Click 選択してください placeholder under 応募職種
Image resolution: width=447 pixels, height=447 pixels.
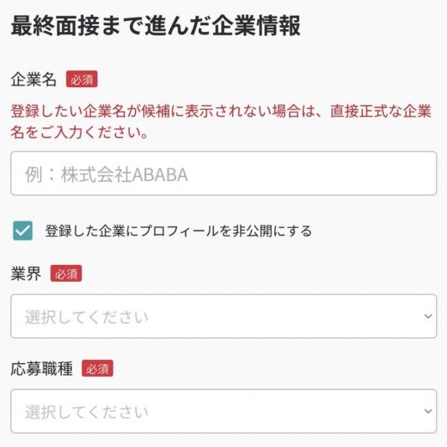coord(86,412)
